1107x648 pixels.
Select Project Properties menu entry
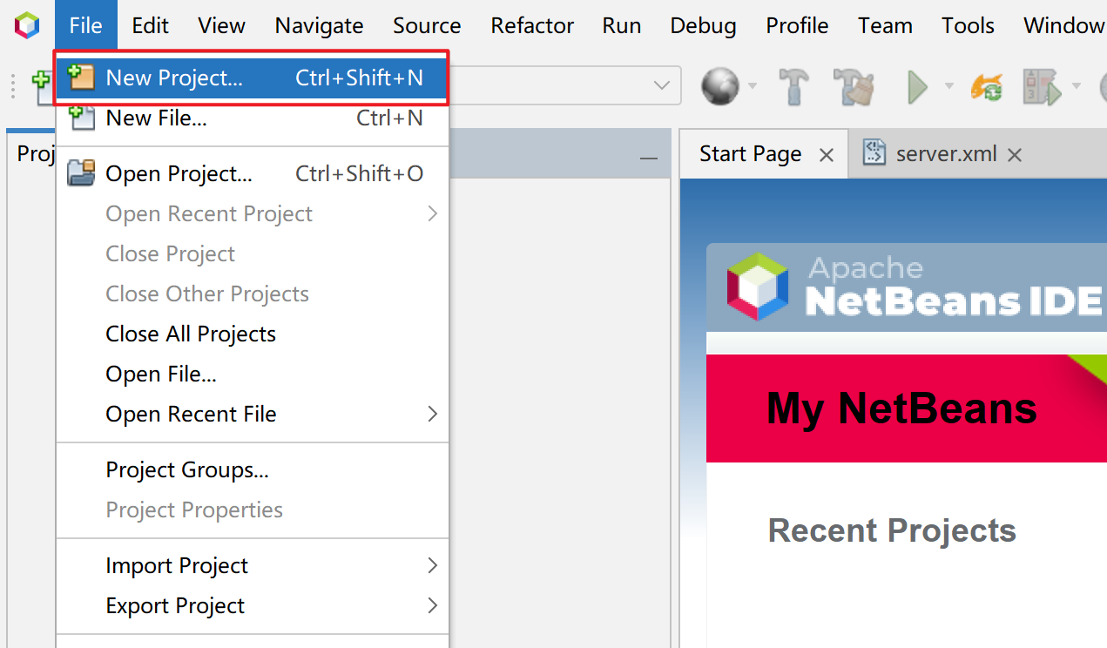pos(252,510)
